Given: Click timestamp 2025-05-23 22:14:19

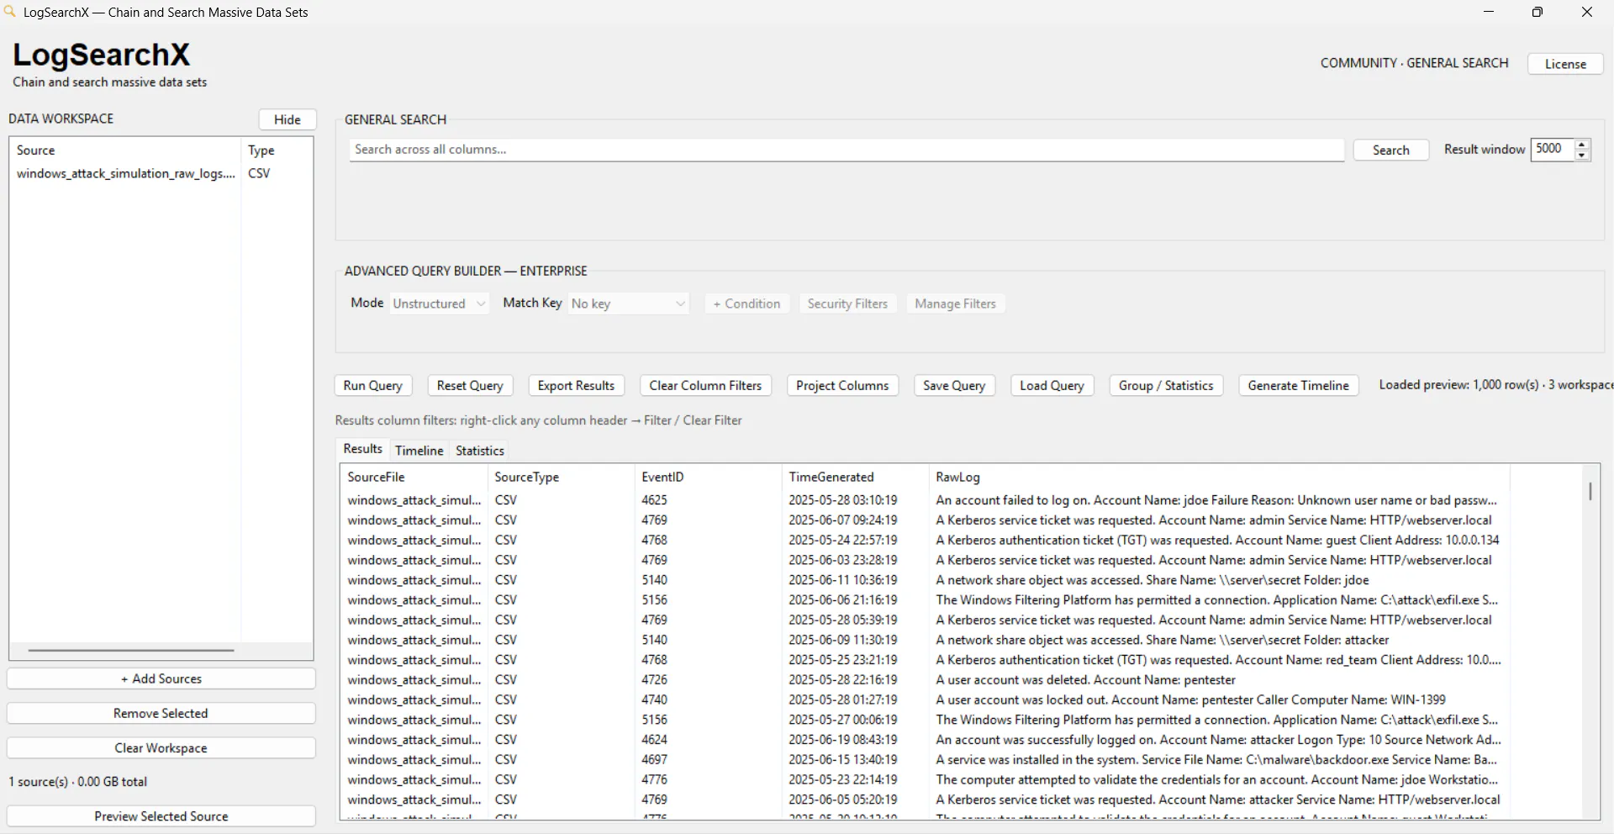Looking at the screenshot, I should [842, 779].
